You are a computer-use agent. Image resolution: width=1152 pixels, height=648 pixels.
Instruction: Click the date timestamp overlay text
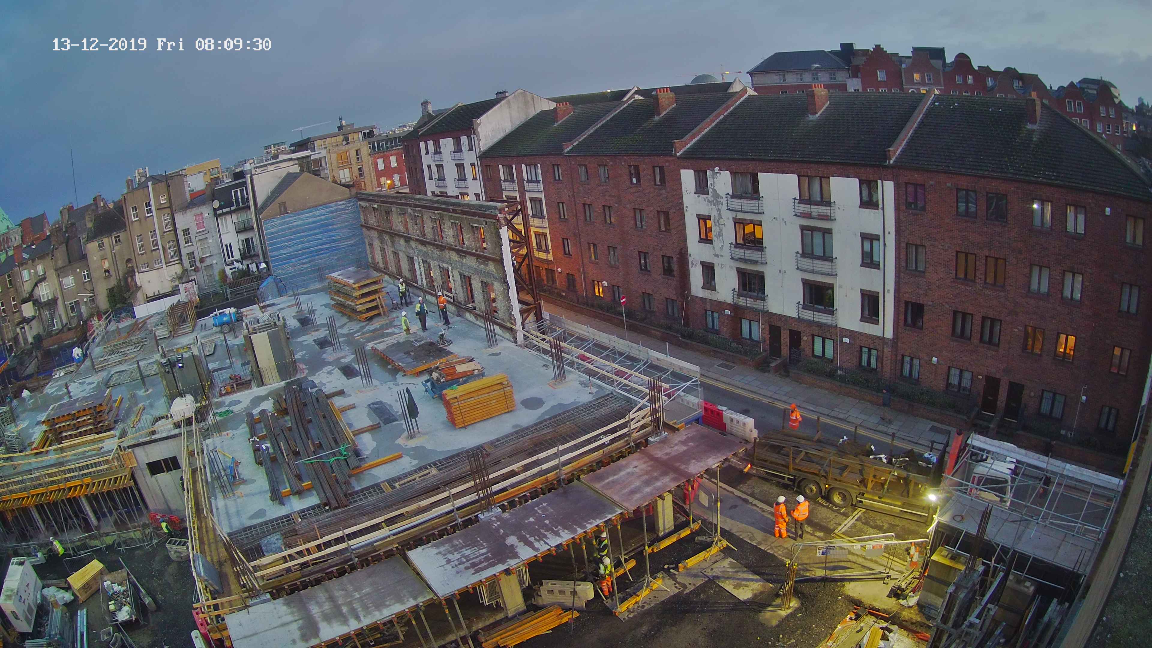(99, 45)
